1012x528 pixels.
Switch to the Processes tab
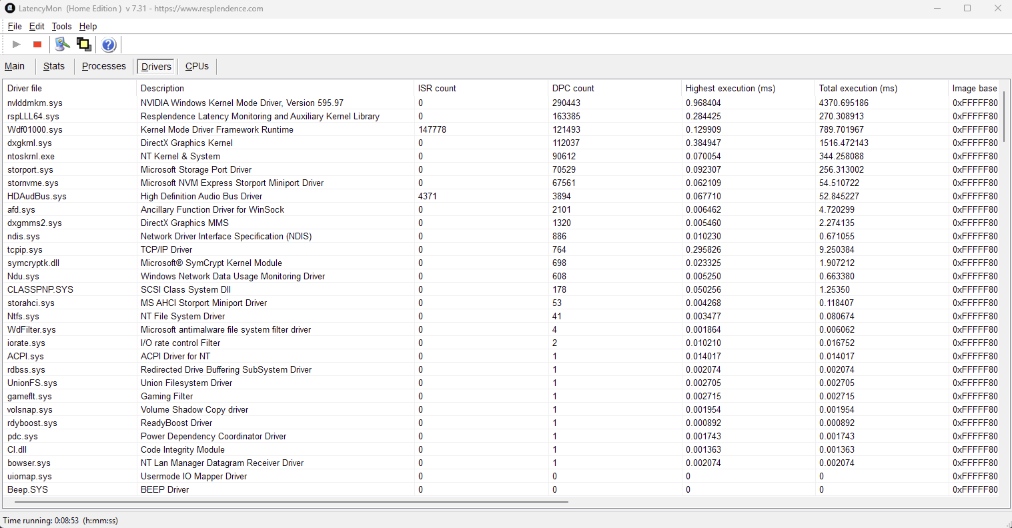pos(103,66)
